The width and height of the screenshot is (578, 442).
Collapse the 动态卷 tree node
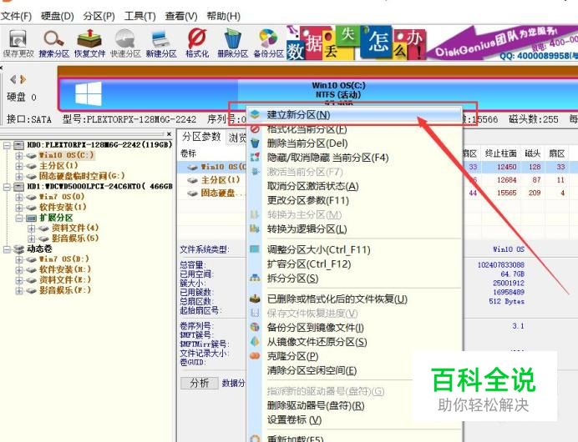pyautogui.click(x=7, y=249)
